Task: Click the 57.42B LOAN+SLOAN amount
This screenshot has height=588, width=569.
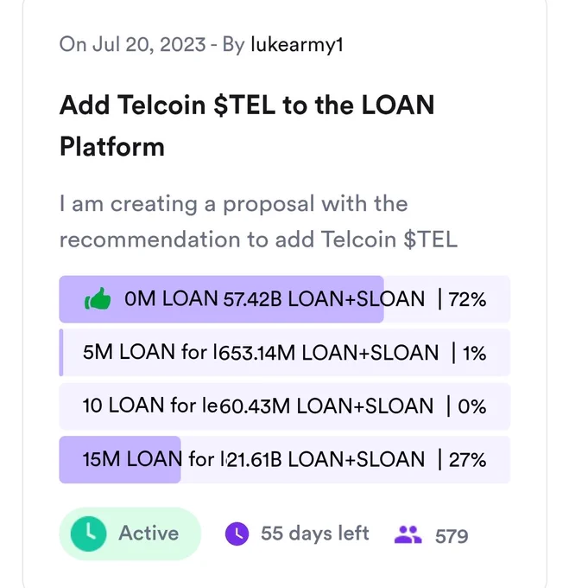Action: (324, 299)
